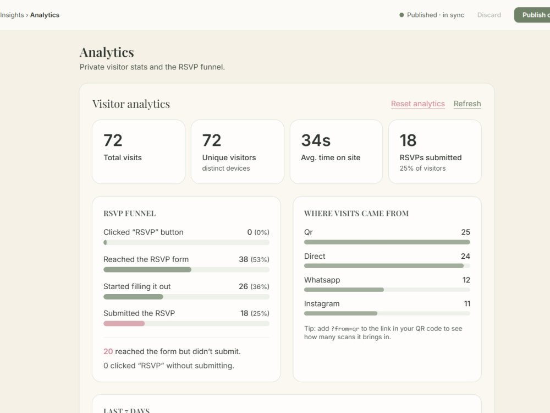Click the Direct count 24
The width and height of the screenshot is (550, 413).
pyautogui.click(x=465, y=256)
